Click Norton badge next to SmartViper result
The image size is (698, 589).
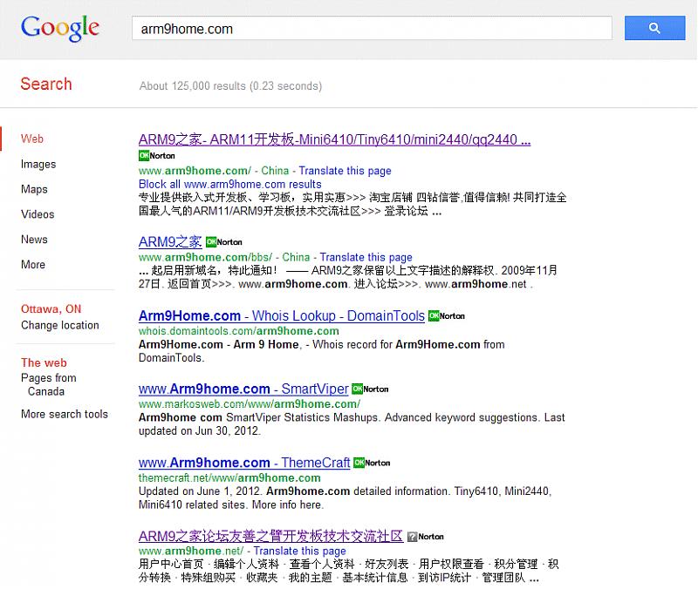click(x=370, y=389)
